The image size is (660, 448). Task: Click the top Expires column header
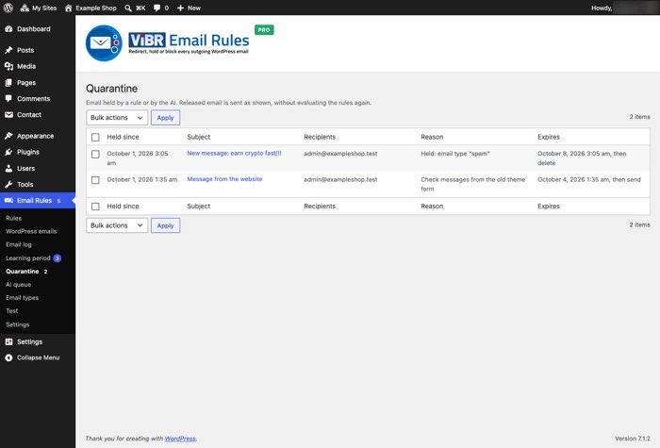click(549, 137)
